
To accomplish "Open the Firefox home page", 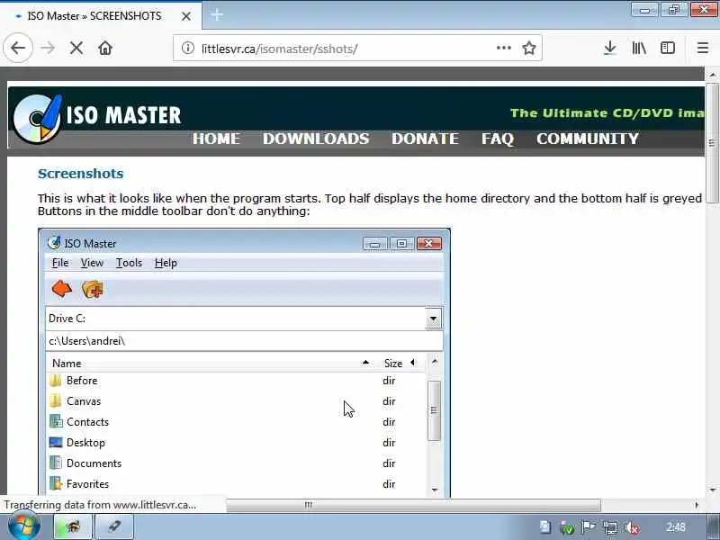I will [x=105, y=48].
